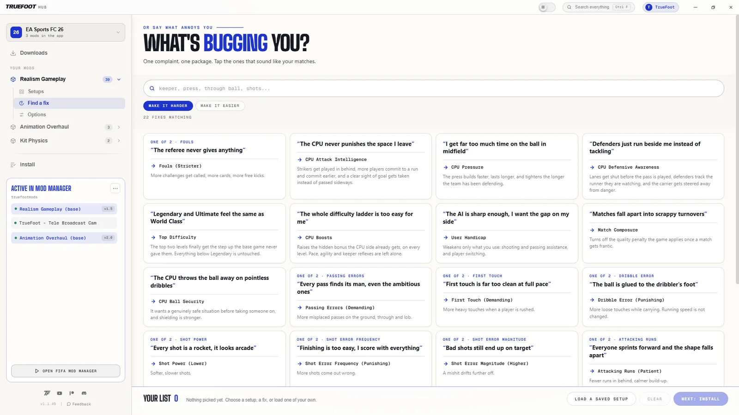Click the Load a Saved Setup button
The image size is (739, 415).
click(x=601, y=399)
